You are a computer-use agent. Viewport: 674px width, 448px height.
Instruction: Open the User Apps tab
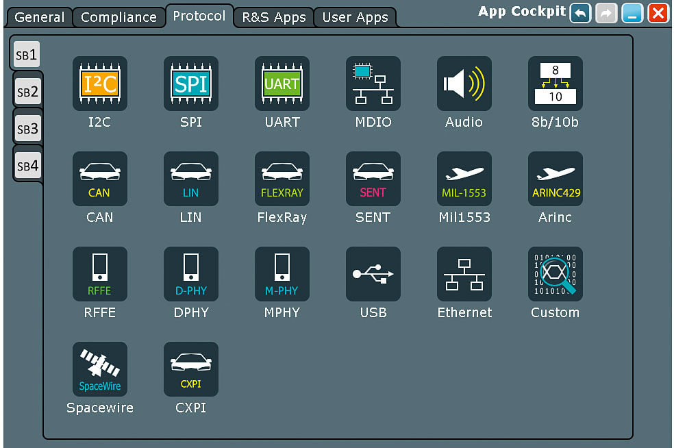pyautogui.click(x=355, y=16)
